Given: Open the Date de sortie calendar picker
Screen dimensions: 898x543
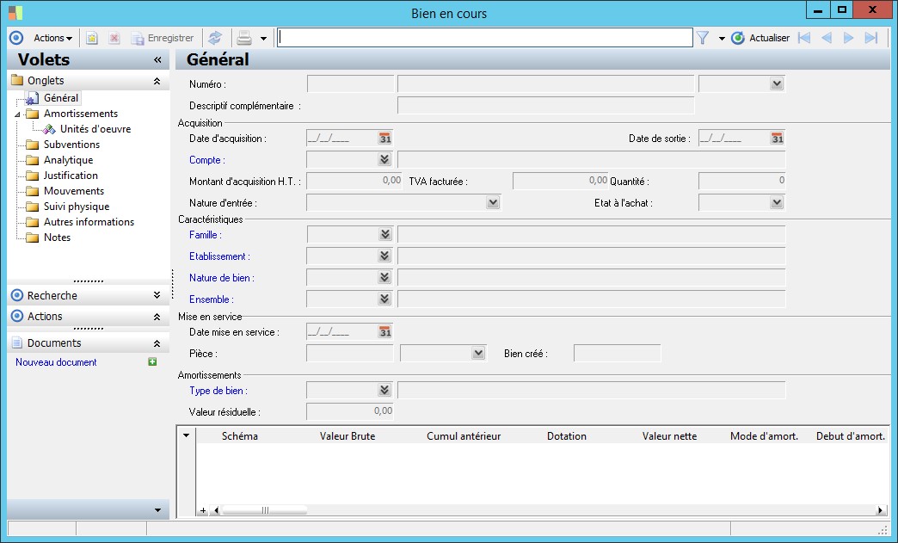Looking at the screenshot, I should pyautogui.click(x=777, y=138).
